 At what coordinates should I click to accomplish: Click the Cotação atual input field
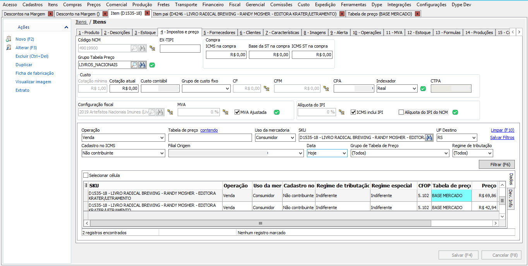pyautogui.click(x=124, y=88)
